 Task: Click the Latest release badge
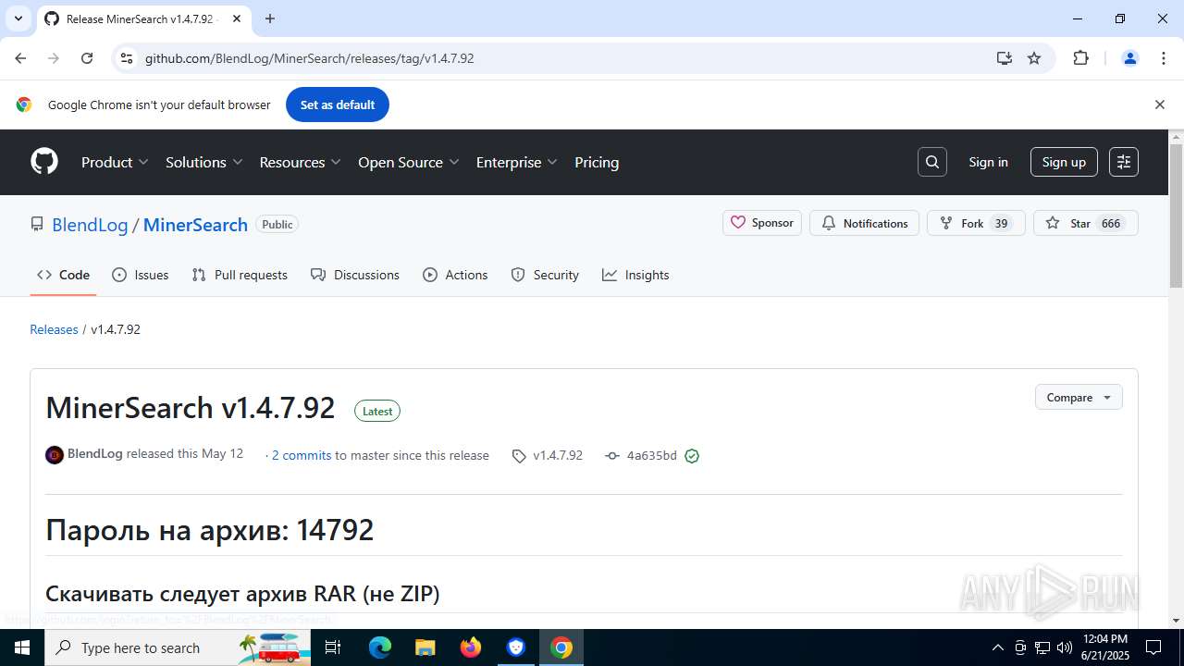click(377, 411)
